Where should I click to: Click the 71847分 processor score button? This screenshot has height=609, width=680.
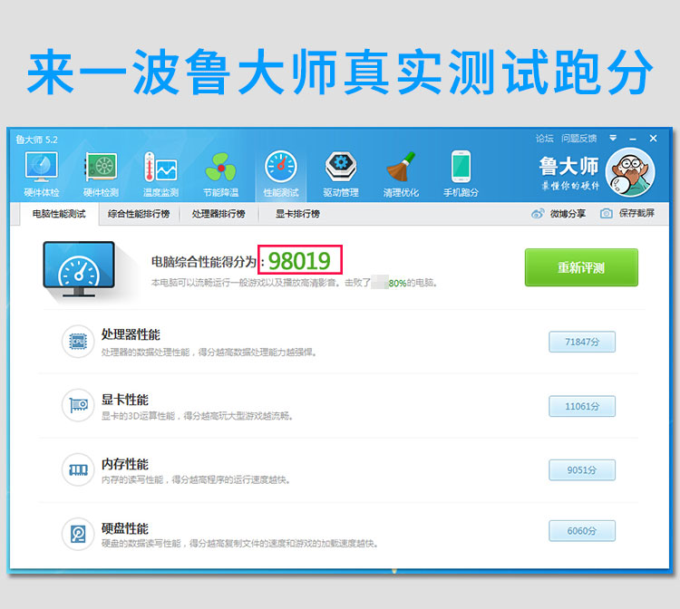(582, 342)
